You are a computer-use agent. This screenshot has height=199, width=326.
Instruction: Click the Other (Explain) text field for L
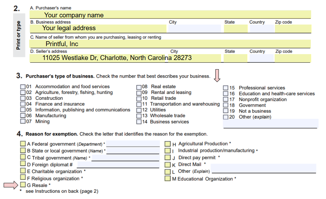(x=263, y=168)
